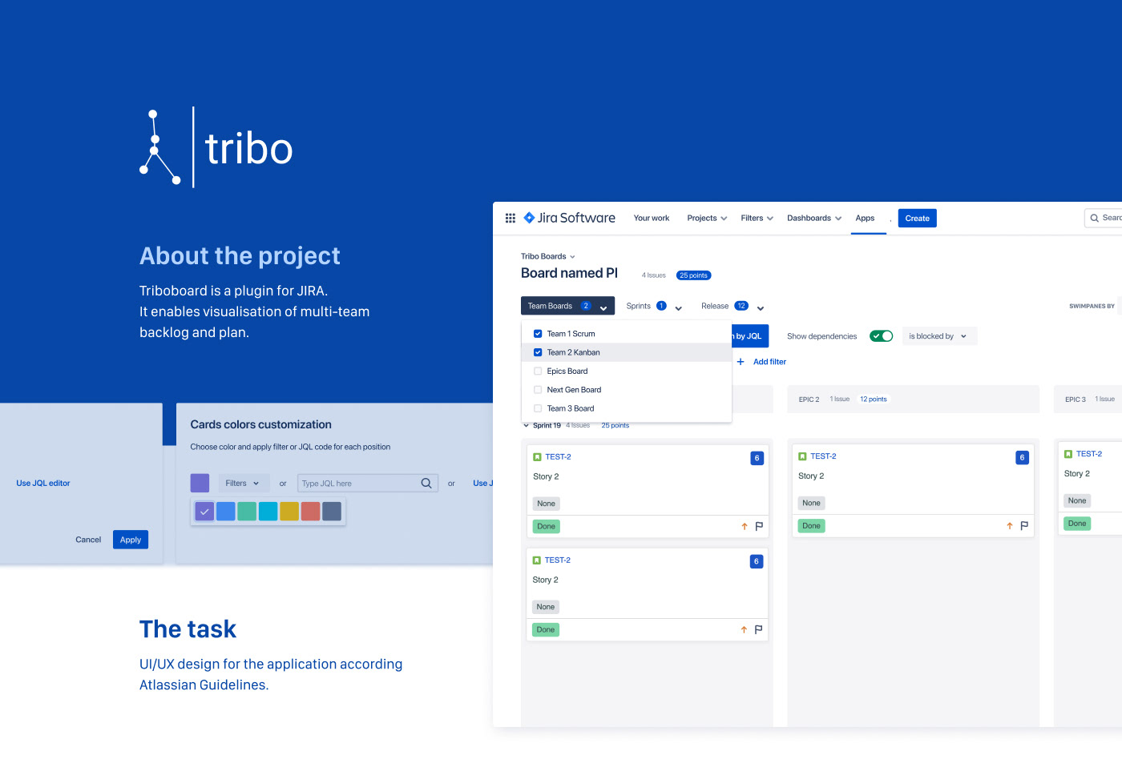1122x763 pixels.
Task: Collapse the Sprint 19 swimlane chevron
Action: (x=527, y=426)
